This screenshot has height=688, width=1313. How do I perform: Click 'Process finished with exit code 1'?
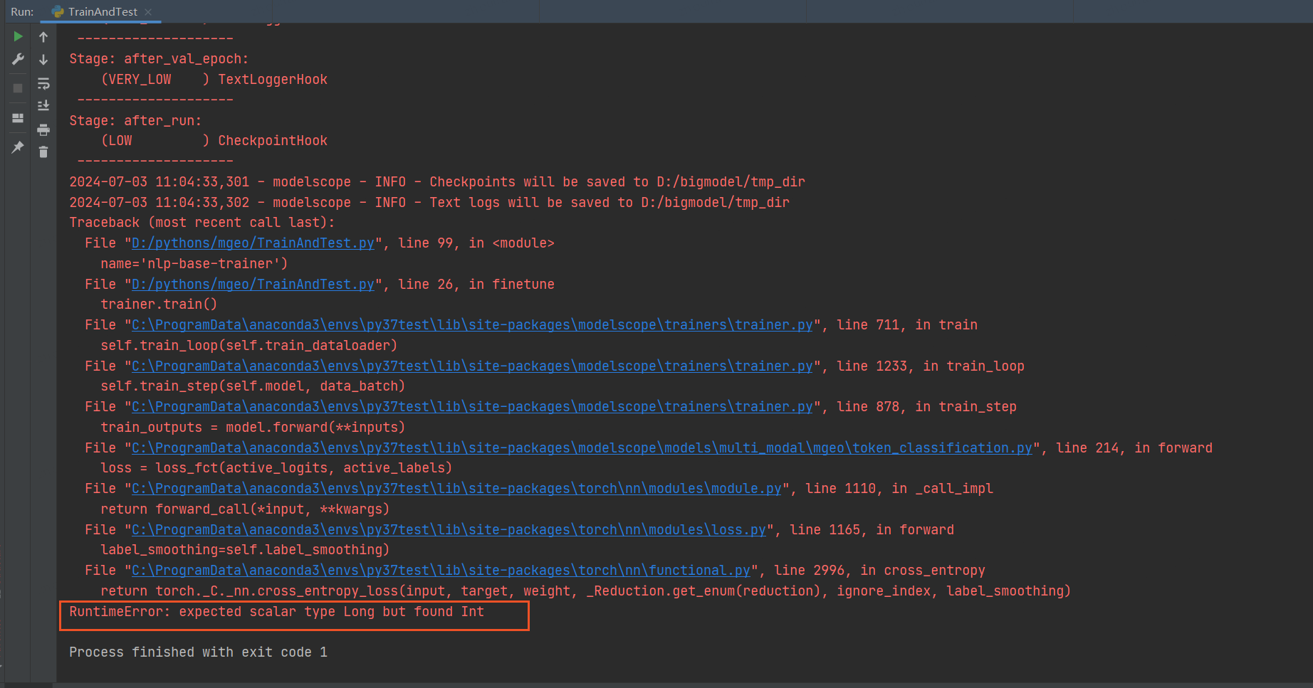198,652
